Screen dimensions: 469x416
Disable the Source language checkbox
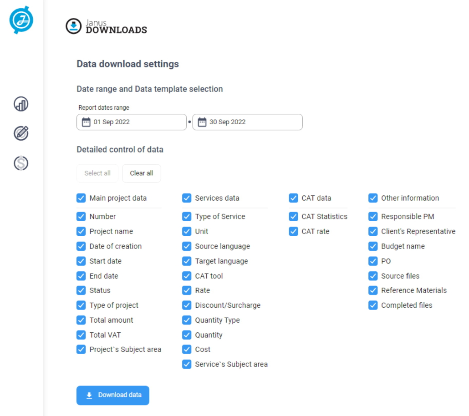(187, 246)
